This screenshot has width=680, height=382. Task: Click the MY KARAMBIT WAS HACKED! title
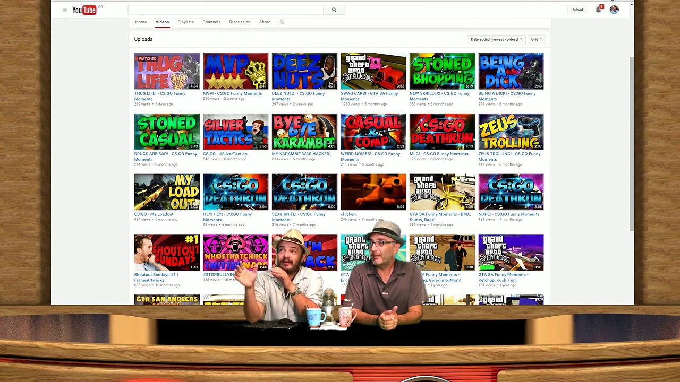301,154
